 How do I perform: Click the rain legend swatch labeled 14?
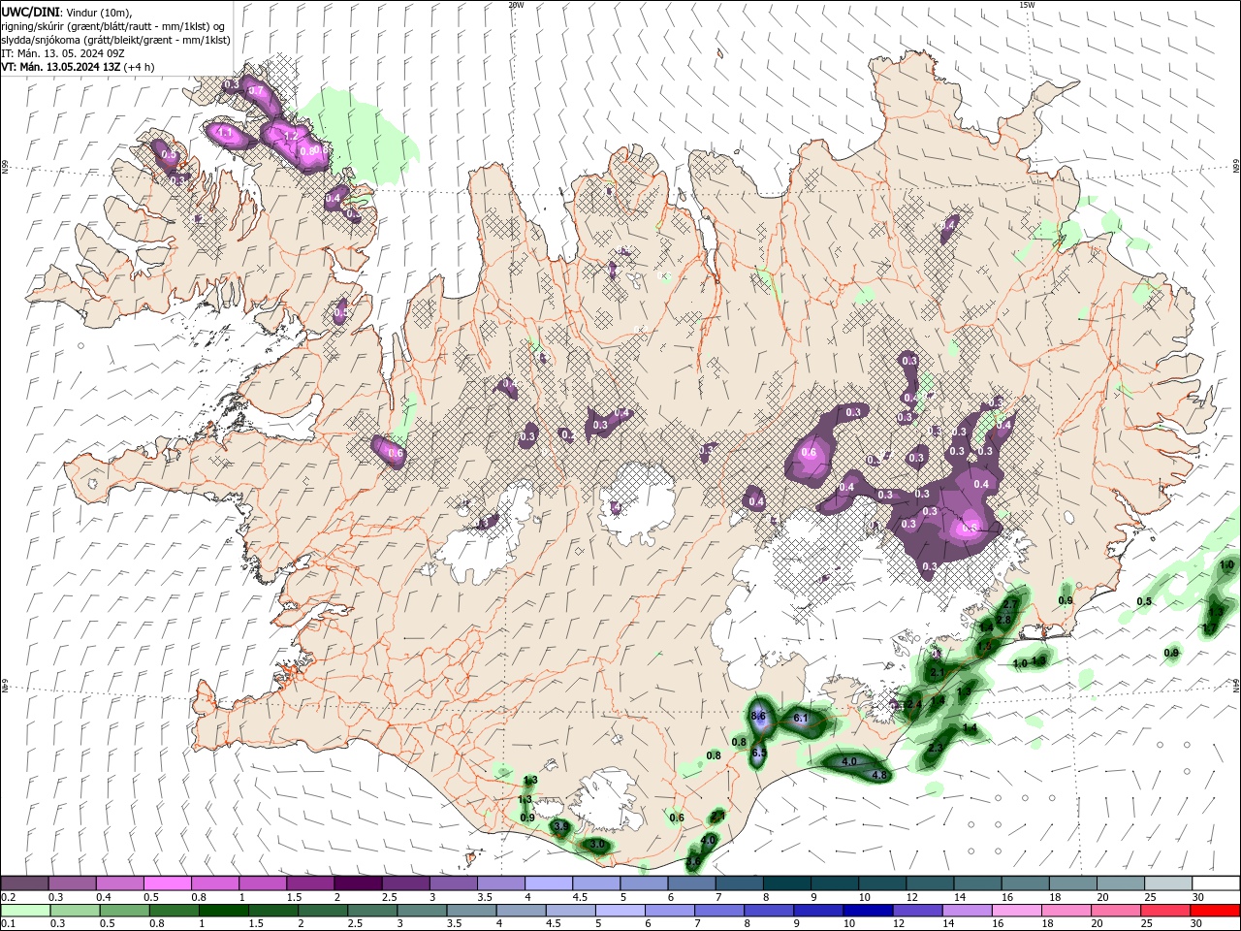966,911
